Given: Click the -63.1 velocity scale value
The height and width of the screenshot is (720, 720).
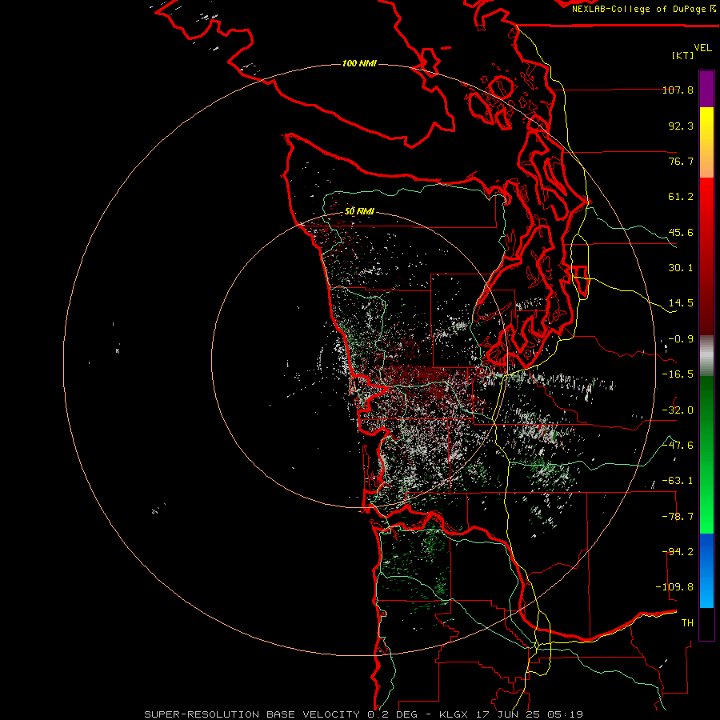Looking at the screenshot, I should [678, 481].
